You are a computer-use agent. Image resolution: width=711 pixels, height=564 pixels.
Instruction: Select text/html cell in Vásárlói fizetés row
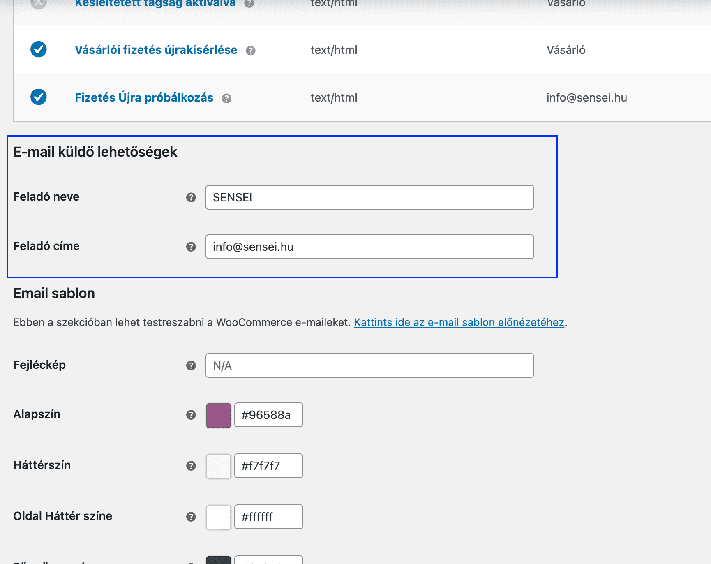point(334,50)
